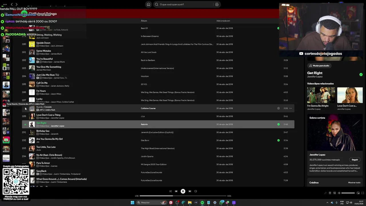Image resolution: width=366 pixels, height=206 pixels.
Task: Skip to the previous track
Action: 176,191
